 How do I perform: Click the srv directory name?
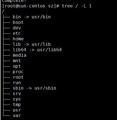tap(17, 94)
